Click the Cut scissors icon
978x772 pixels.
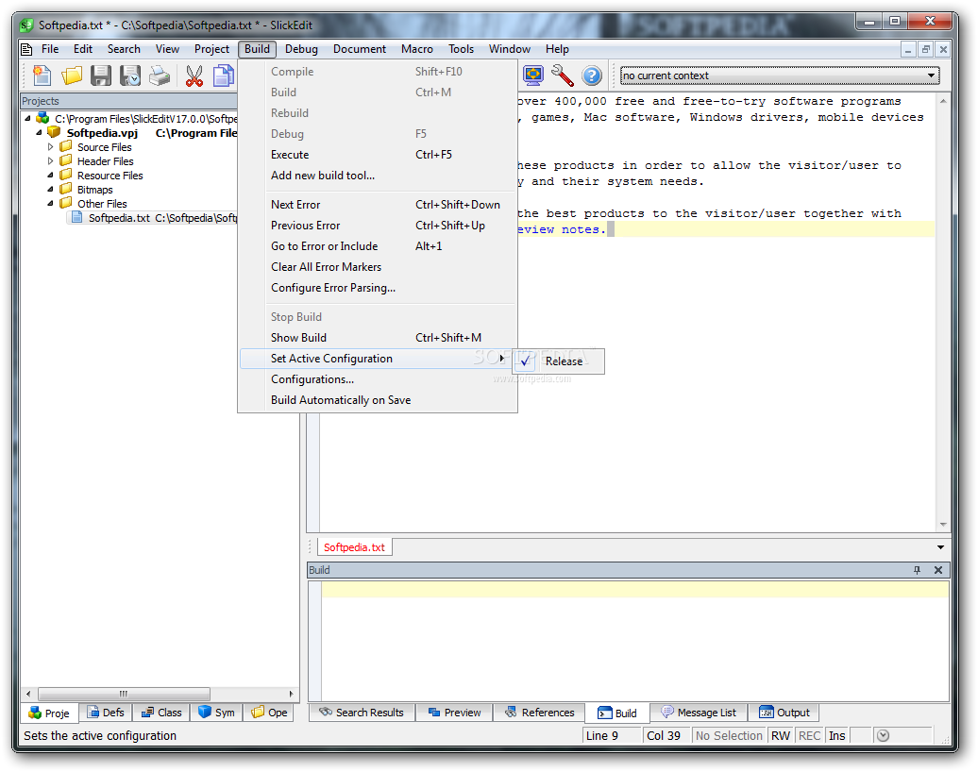(x=194, y=76)
